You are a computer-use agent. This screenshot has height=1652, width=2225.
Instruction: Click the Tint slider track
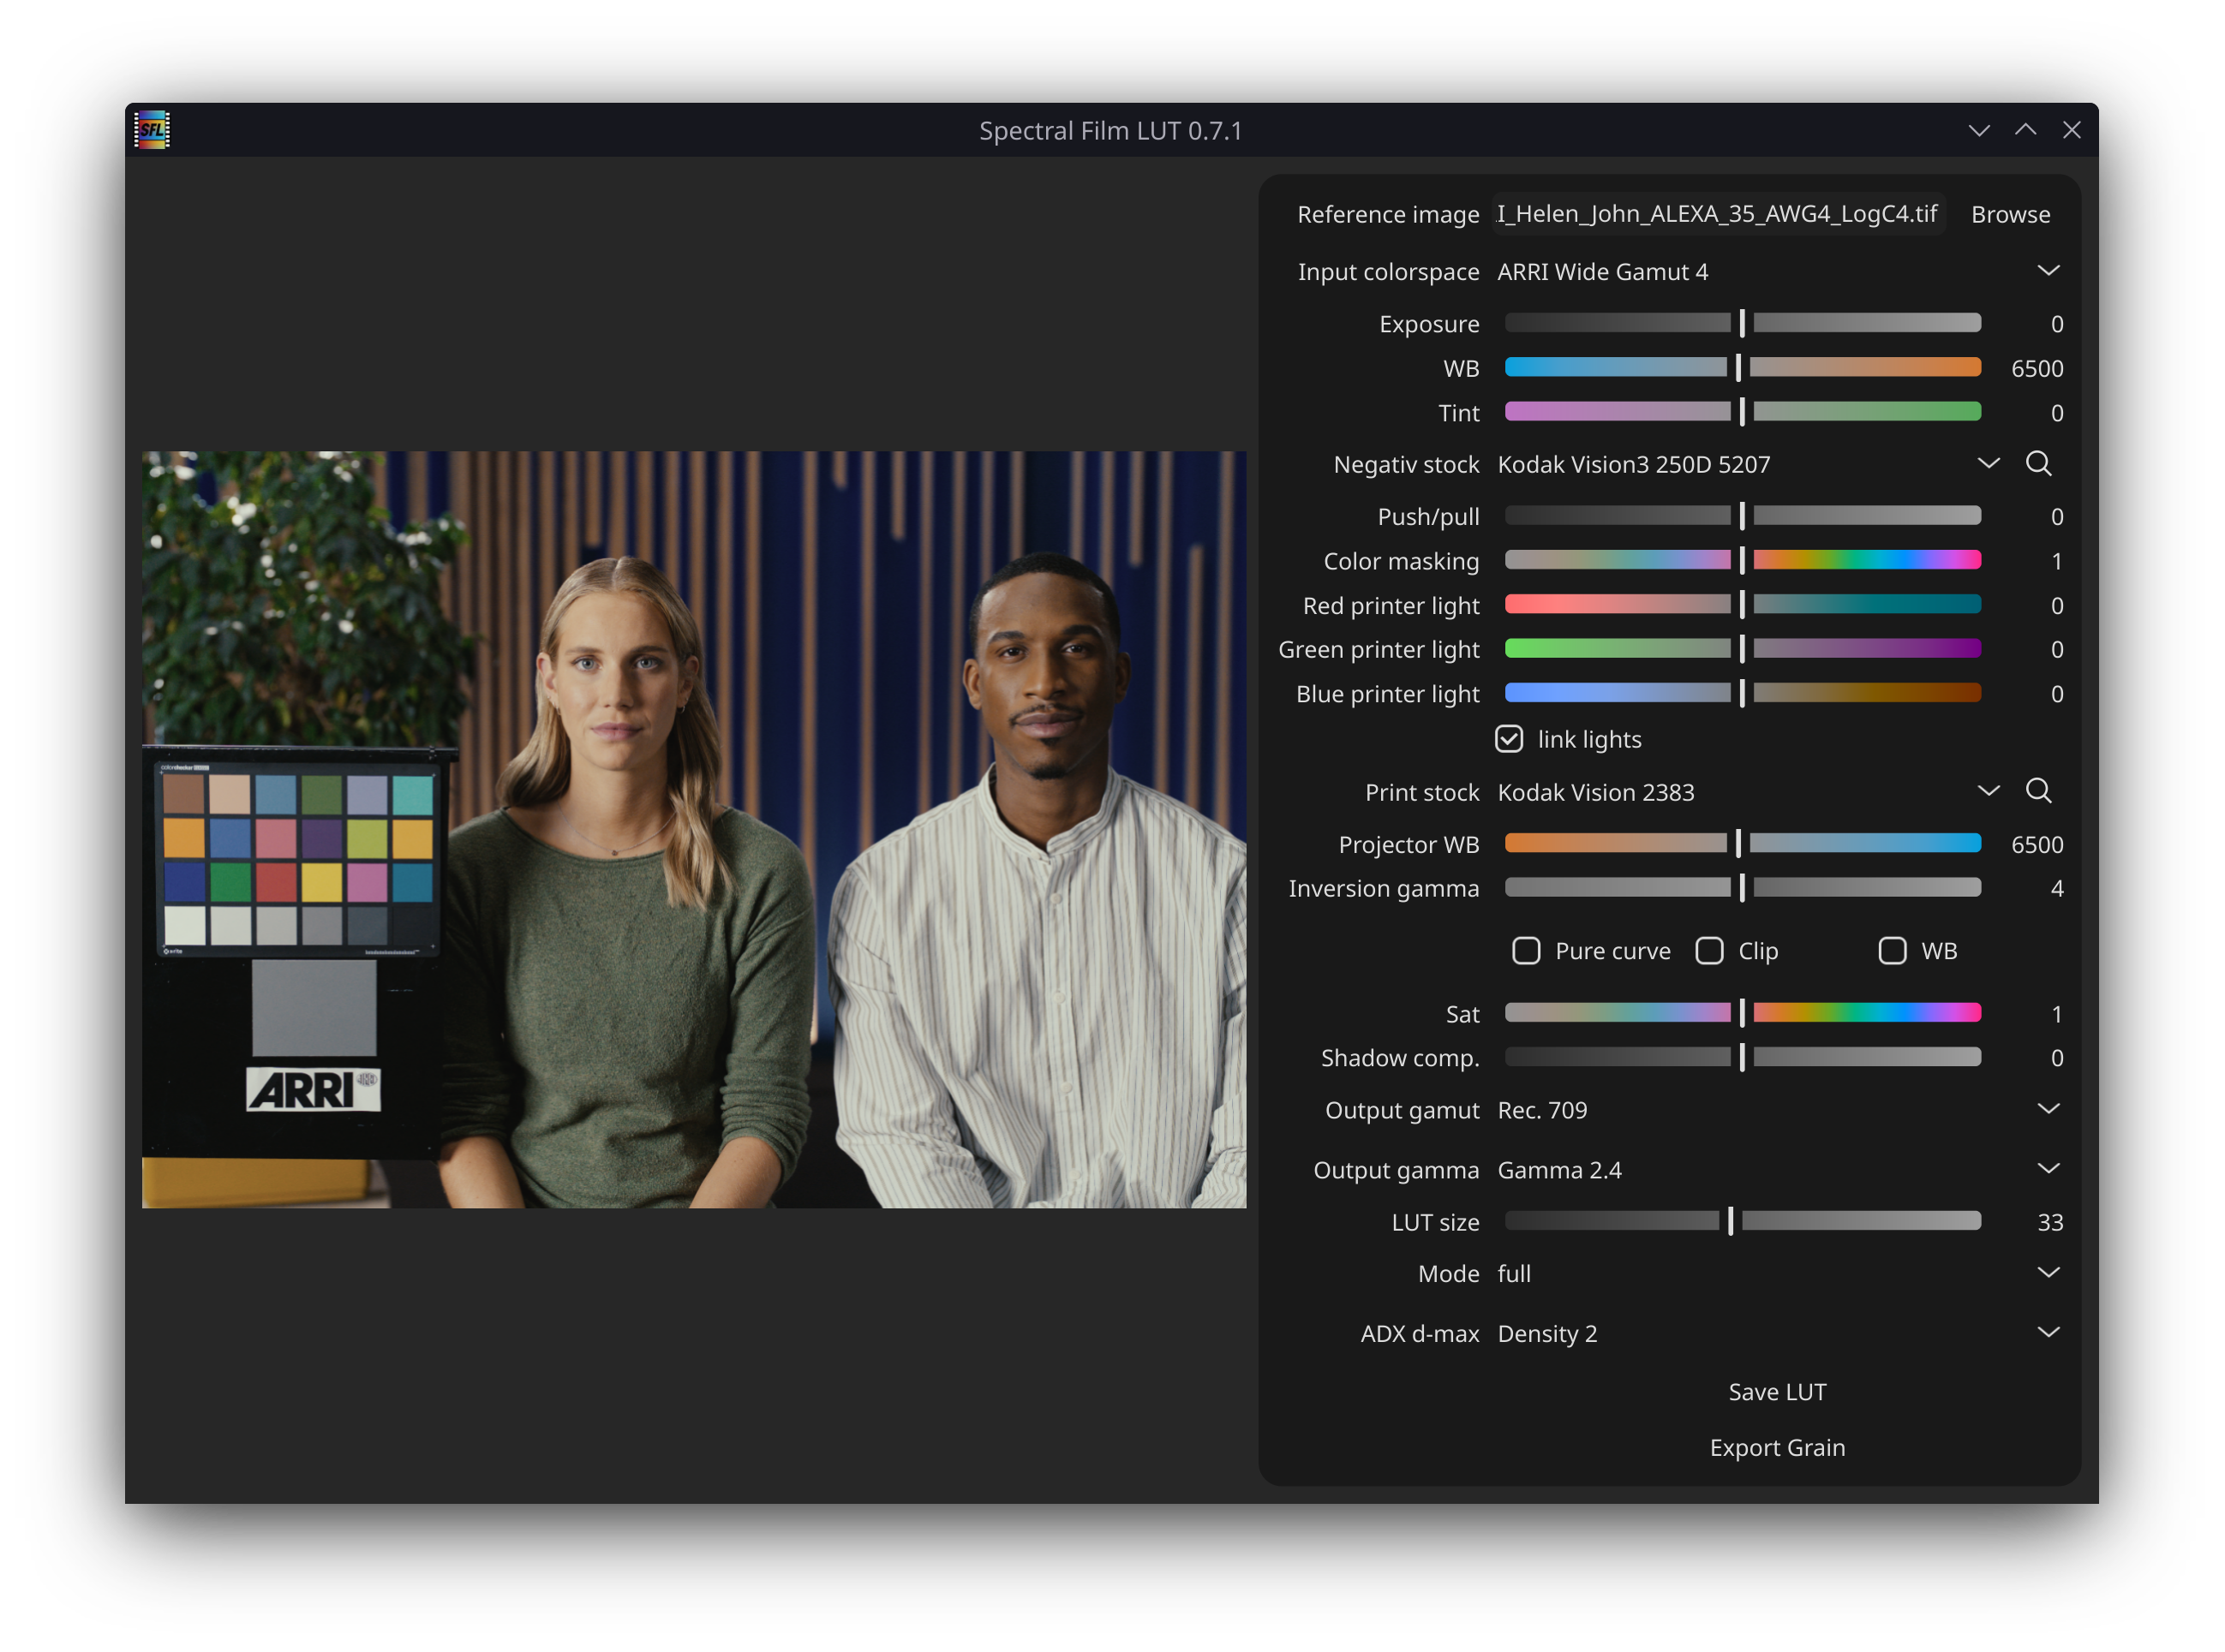pos(1743,412)
